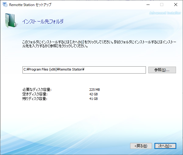183x155 pixels.
Task: Click the インストール先フォルダ heading text
Action: tap(43, 21)
